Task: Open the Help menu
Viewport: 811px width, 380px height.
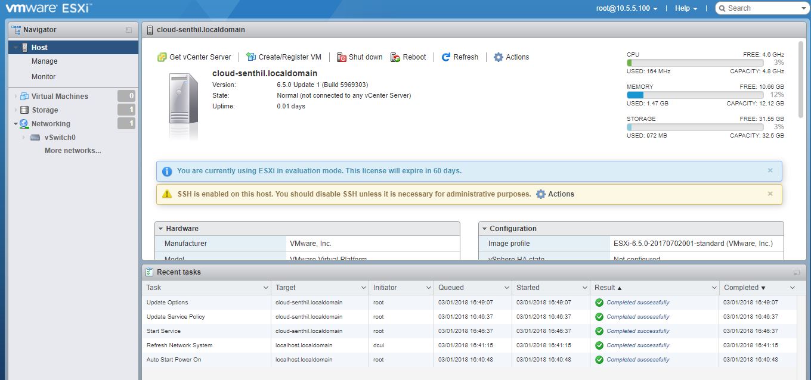Action: click(x=682, y=8)
